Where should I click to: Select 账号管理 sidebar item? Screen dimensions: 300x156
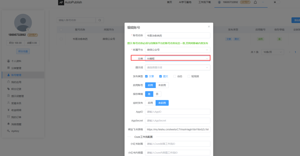click(x=23, y=75)
